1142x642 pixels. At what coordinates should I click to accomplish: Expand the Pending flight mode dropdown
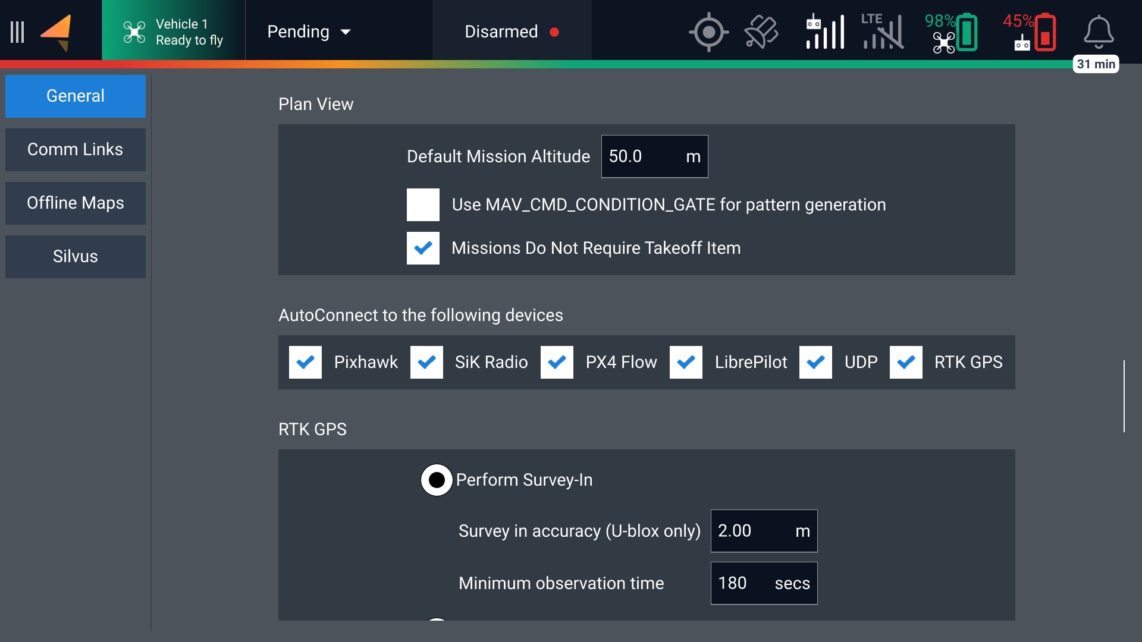[309, 32]
